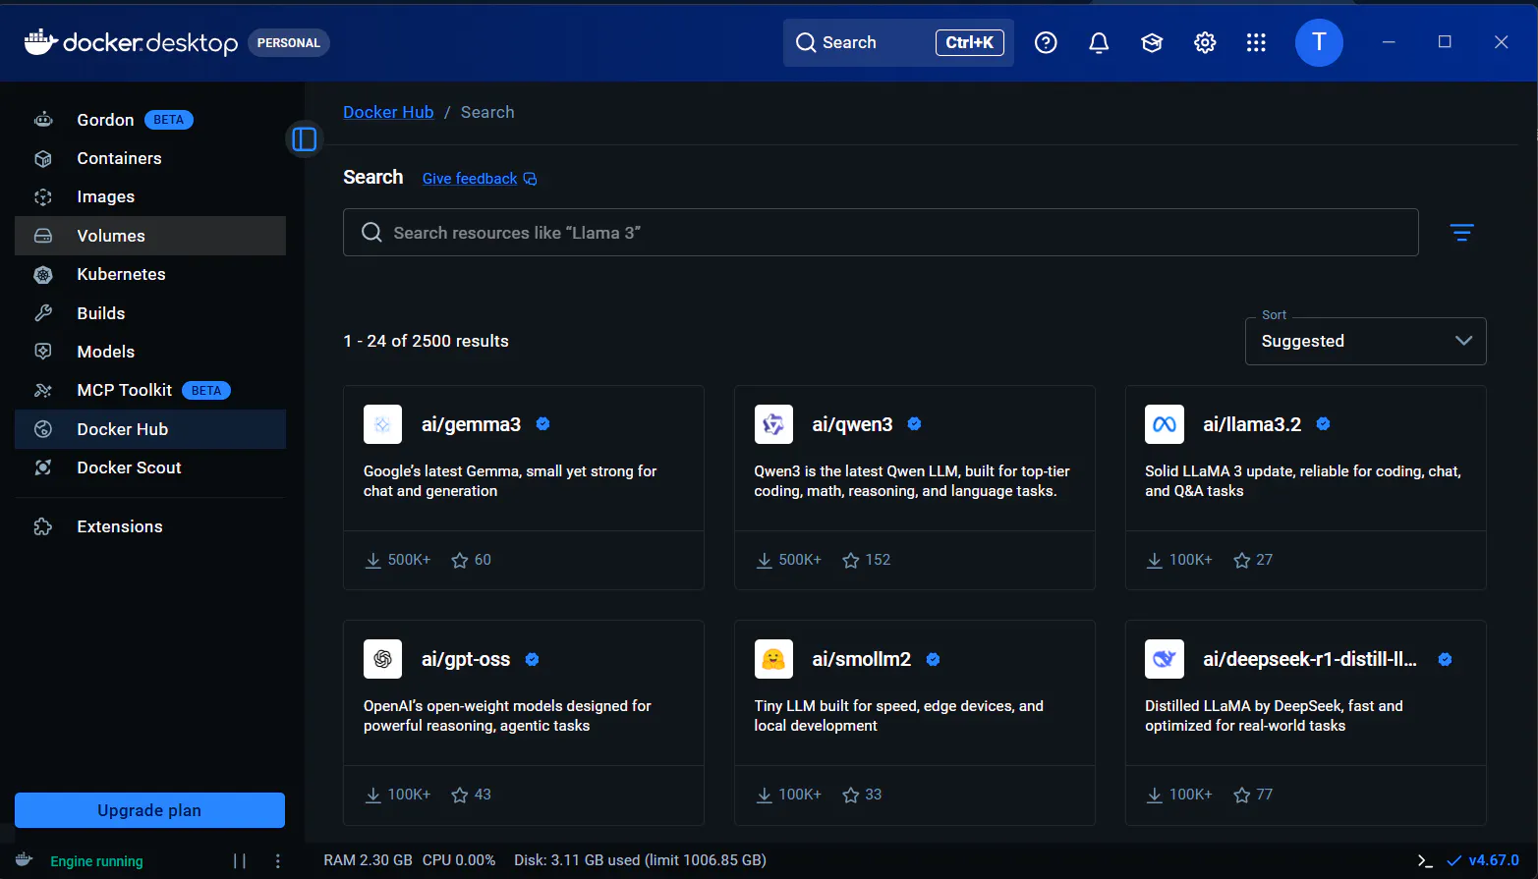Click the download icon on ai/qwen3
Screen dimensions: 1538x879
[765, 560]
